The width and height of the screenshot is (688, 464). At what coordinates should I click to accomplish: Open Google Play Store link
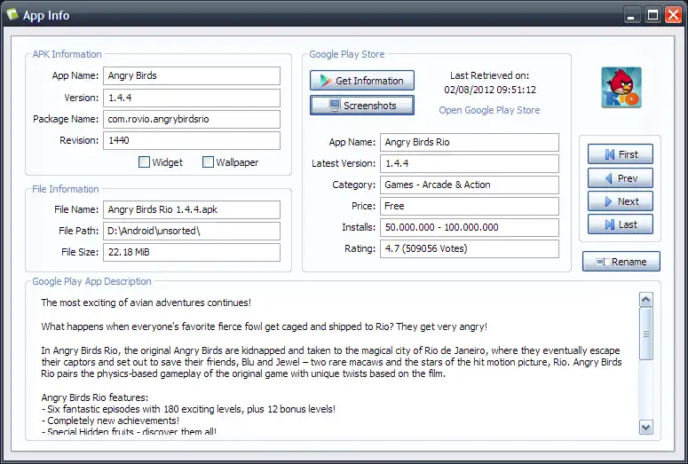489,110
